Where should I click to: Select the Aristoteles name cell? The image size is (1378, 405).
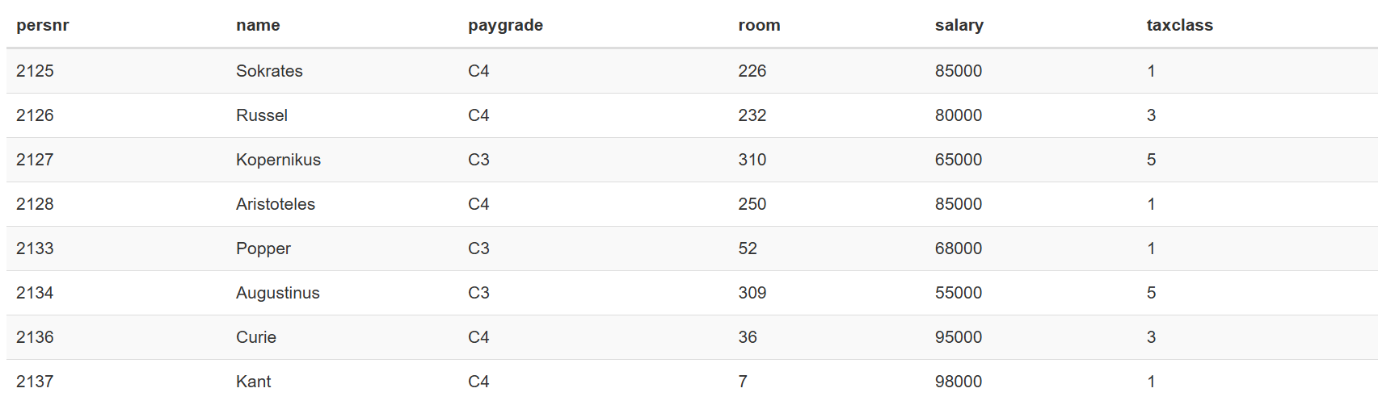coord(275,204)
